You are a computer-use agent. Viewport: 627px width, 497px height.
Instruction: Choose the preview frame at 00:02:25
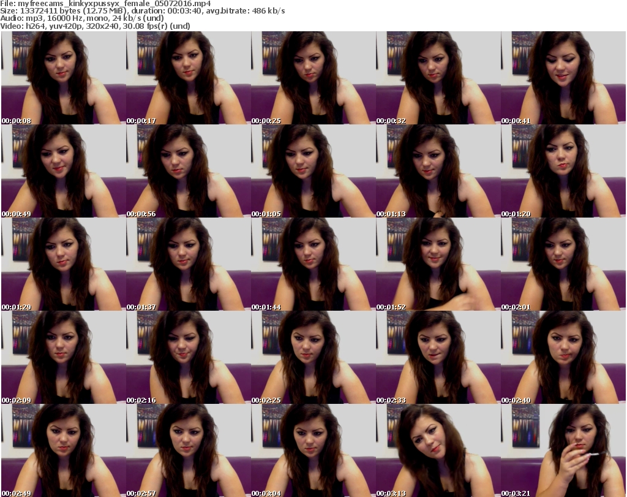click(x=313, y=357)
